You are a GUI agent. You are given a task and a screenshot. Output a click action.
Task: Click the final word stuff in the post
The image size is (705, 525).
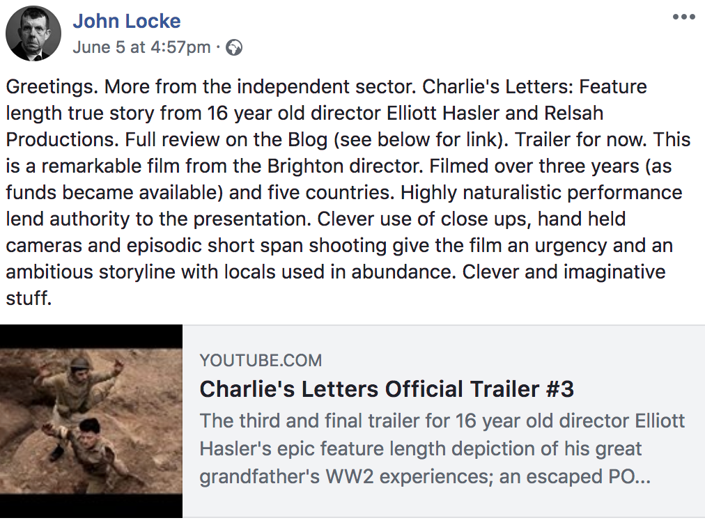pos(29,298)
